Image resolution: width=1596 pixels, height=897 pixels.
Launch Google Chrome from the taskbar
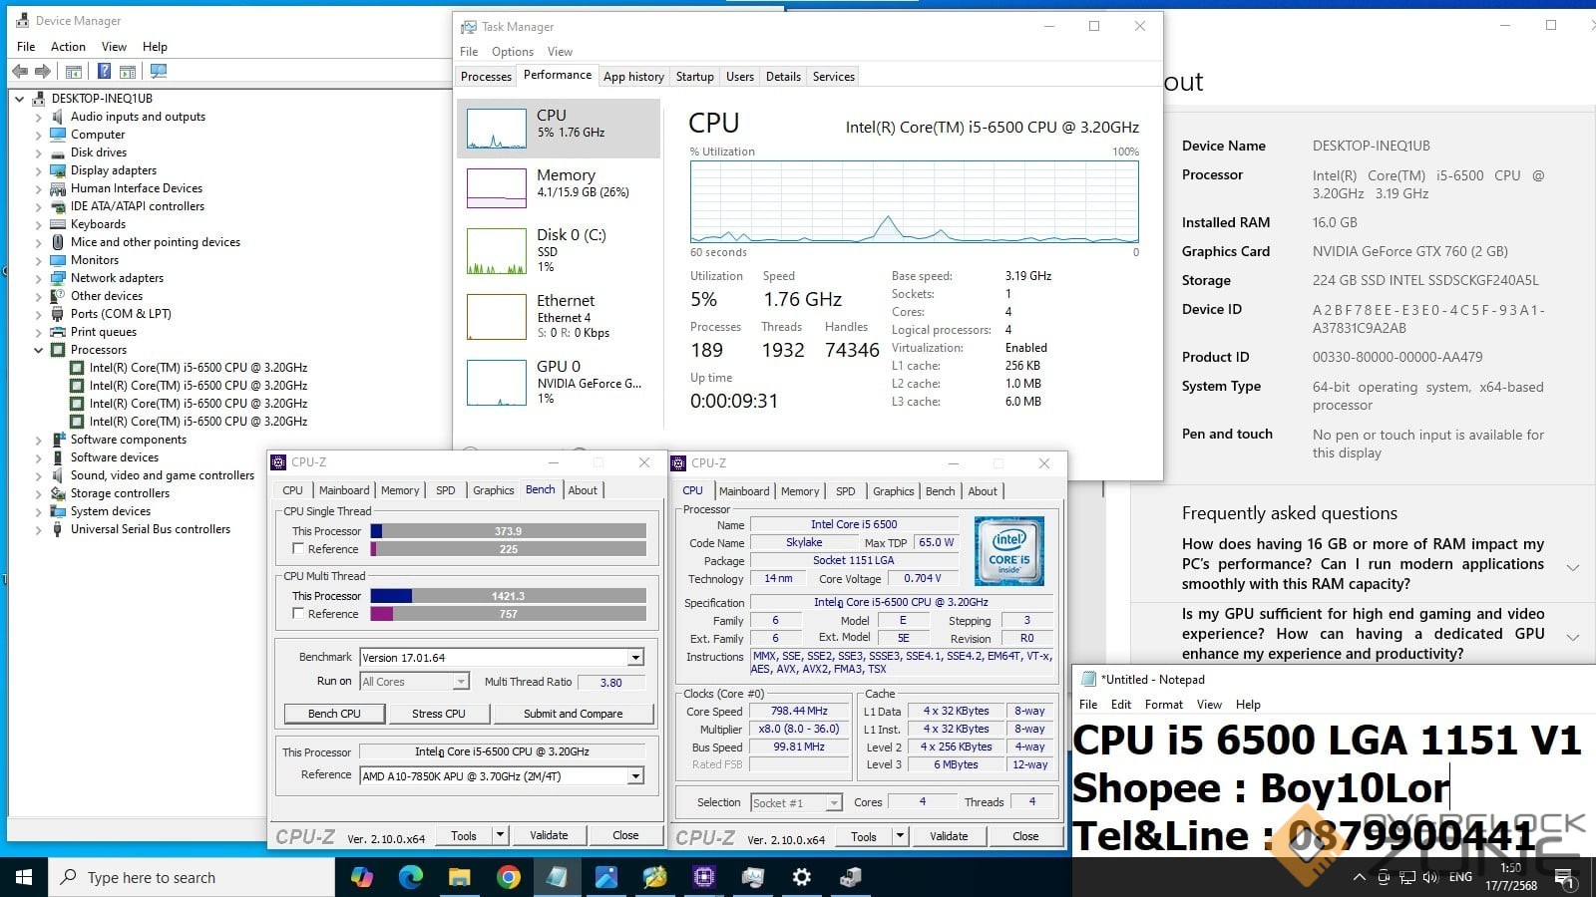click(509, 877)
